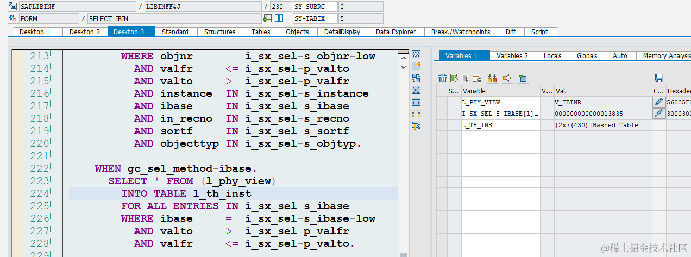Viewport: 691px width, 257px height.
Task: Click line number 222 in the editor gutter
Action: (x=39, y=168)
